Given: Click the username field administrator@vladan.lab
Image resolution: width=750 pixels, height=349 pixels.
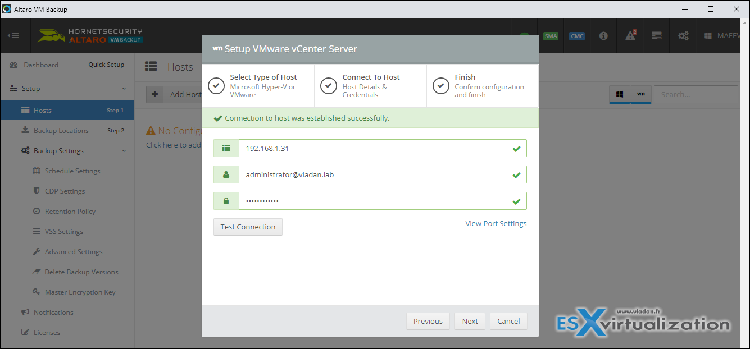Looking at the screenshot, I should coord(383,174).
